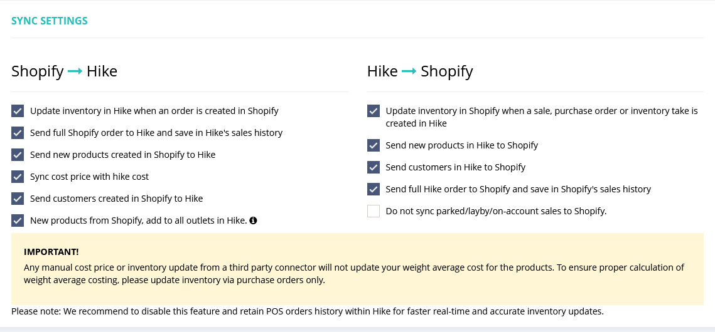Screen dimensions: 715x332
Task: Uncheck New products from Shopify add to all outlets
Action: click(18, 220)
